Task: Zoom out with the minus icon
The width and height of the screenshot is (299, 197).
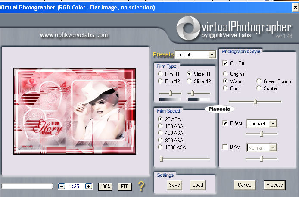Action: (x=62, y=186)
